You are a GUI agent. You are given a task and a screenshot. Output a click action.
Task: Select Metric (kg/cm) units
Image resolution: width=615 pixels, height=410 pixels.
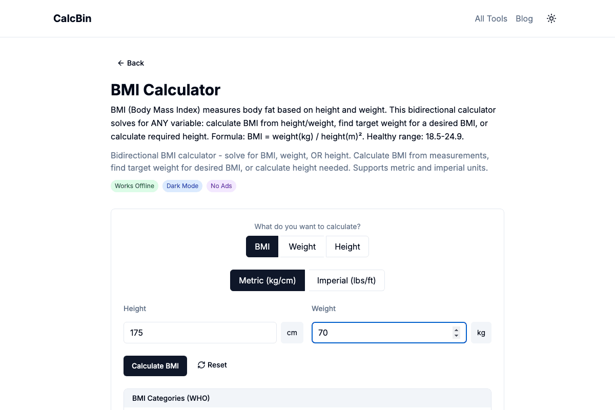pos(267,280)
